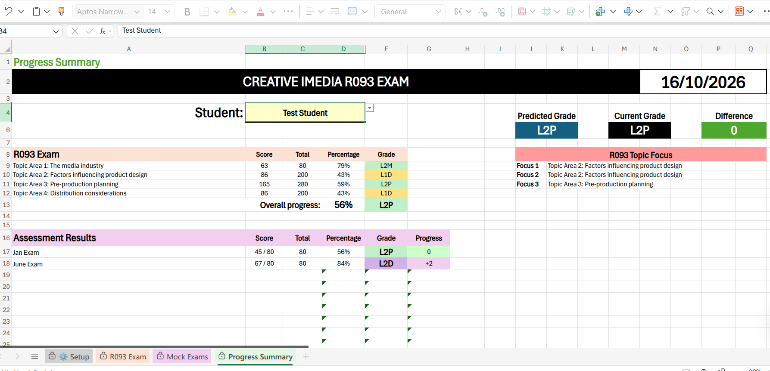
Task: Toggle Wrap Text
Action: coord(335,12)
